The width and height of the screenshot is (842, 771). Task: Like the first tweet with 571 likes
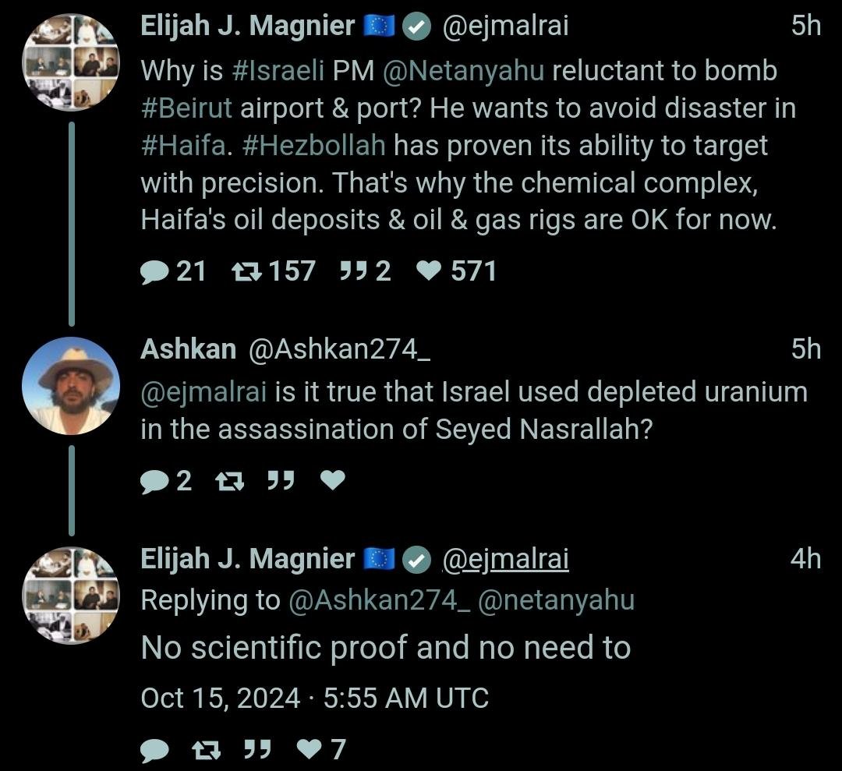(x=428, y=271)
